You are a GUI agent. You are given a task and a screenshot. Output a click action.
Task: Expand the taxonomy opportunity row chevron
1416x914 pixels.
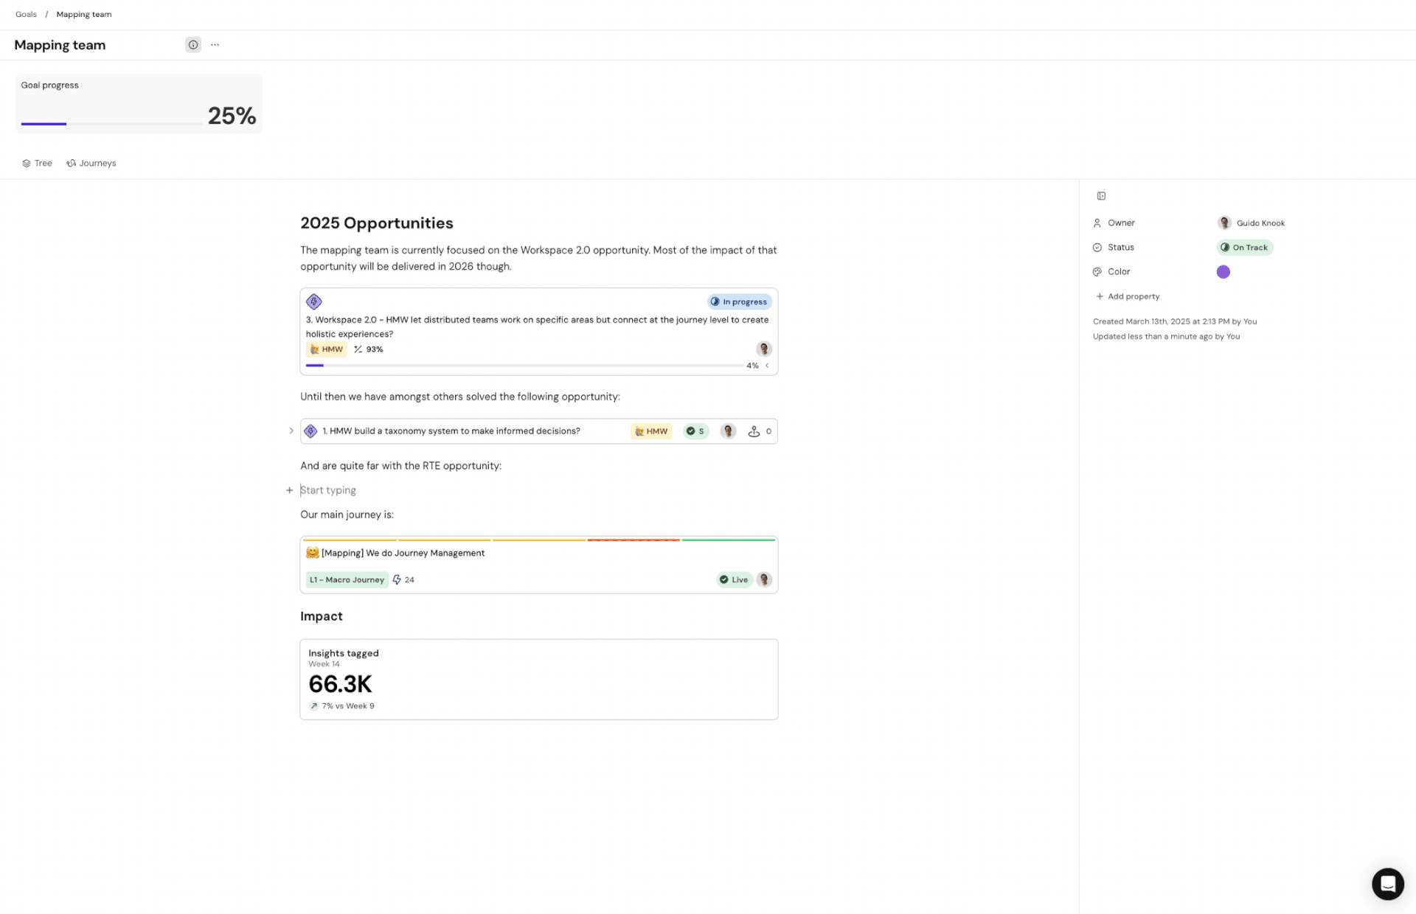291,431
